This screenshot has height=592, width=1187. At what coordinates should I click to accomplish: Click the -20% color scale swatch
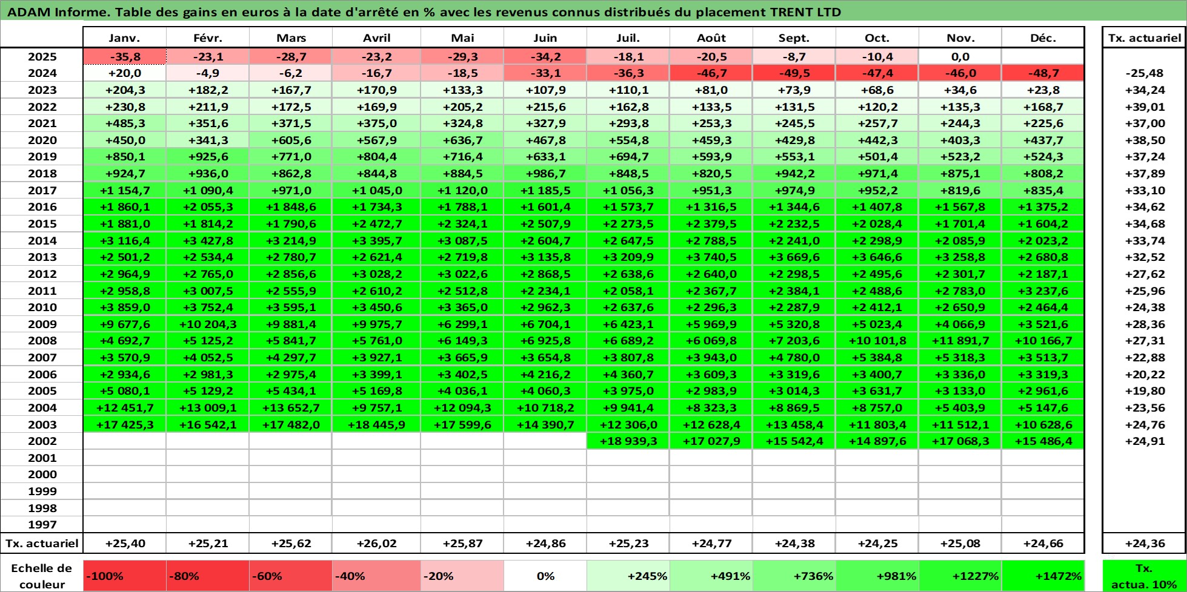pyautogui.click(x=462, y=576)
